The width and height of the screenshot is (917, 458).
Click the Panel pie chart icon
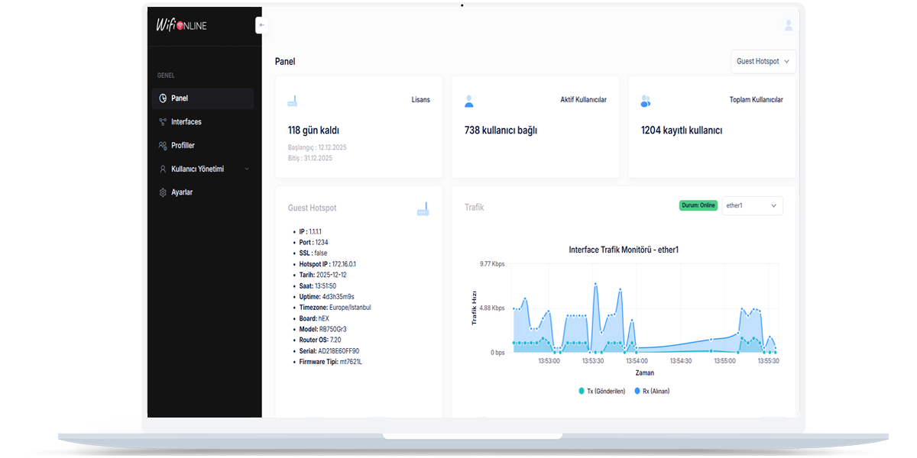coord(162,98)
